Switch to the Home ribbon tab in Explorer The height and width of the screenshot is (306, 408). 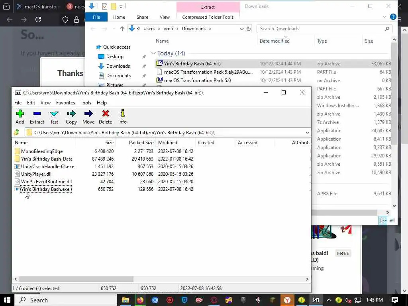pyautogui.click(x=119, y=17)
